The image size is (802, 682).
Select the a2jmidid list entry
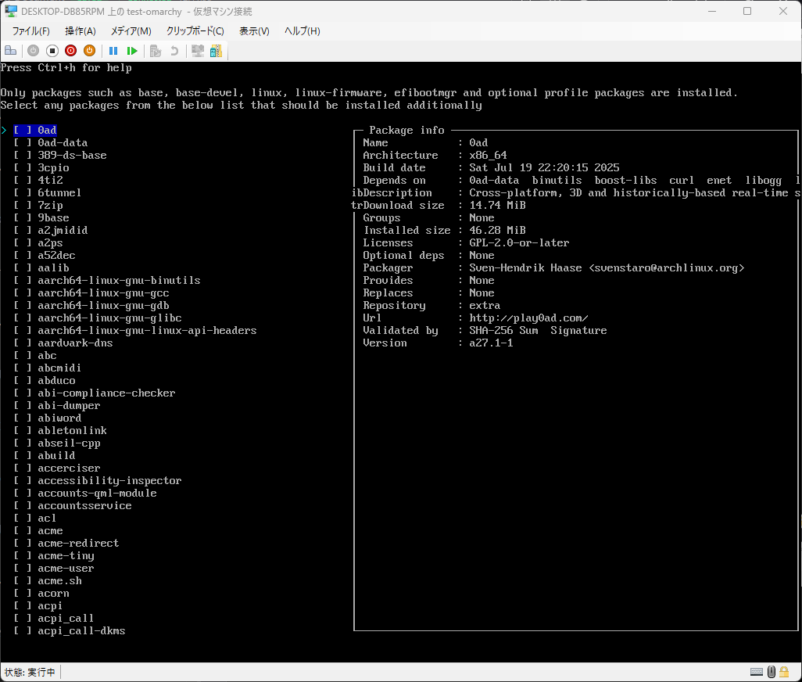63,230
